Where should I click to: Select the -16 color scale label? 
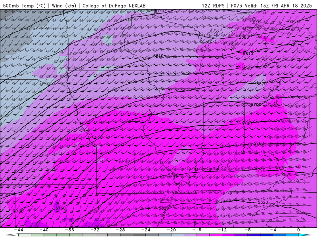point(197,230)
